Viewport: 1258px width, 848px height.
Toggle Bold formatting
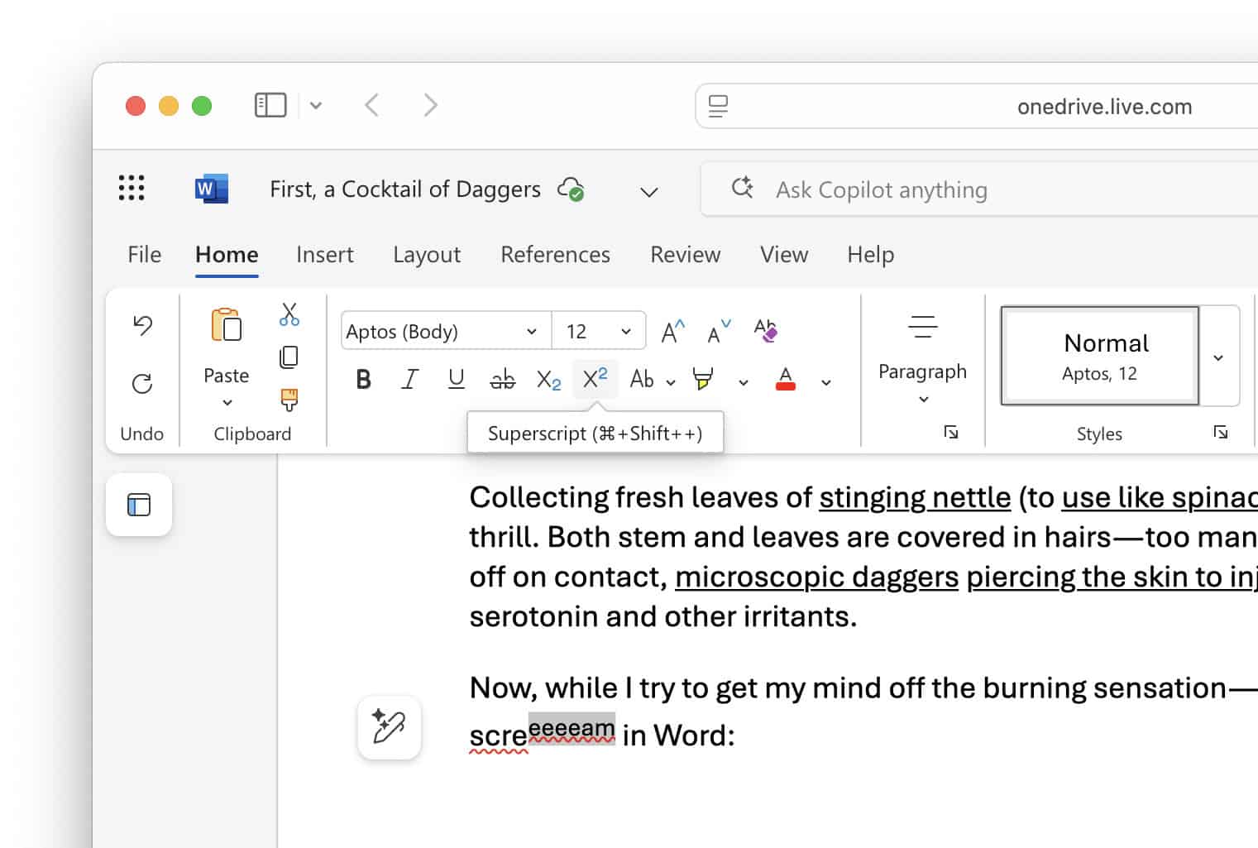(363, 379)
